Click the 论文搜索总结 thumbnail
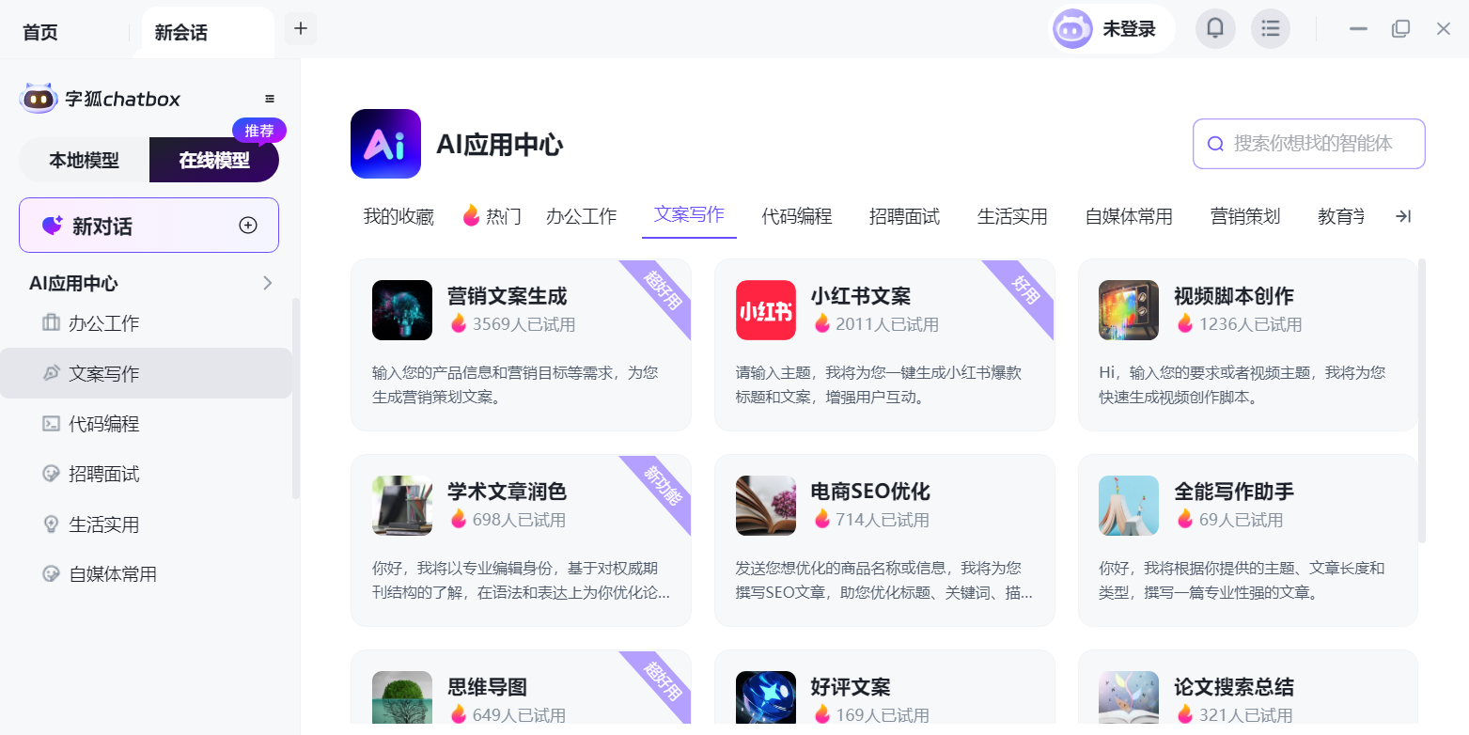This screenshot has width=1469, height=735. pos(1129,697)
